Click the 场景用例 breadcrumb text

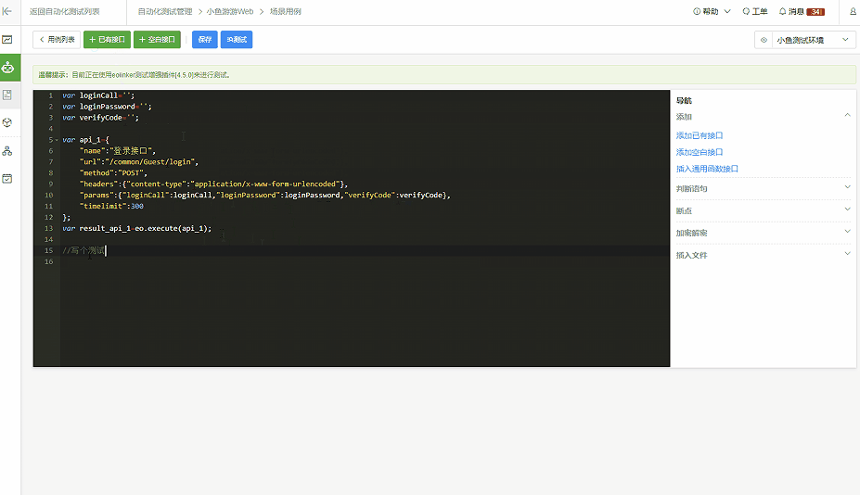click(285, 11)
